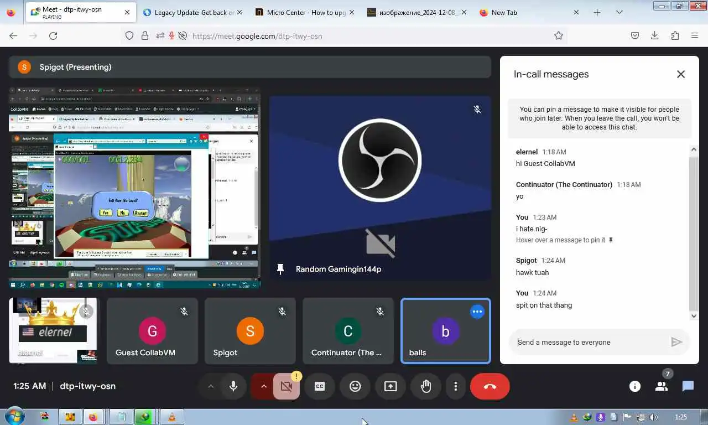708x425 pixels.
Task: Open the Pocket save icon
Action: [635, 35]
